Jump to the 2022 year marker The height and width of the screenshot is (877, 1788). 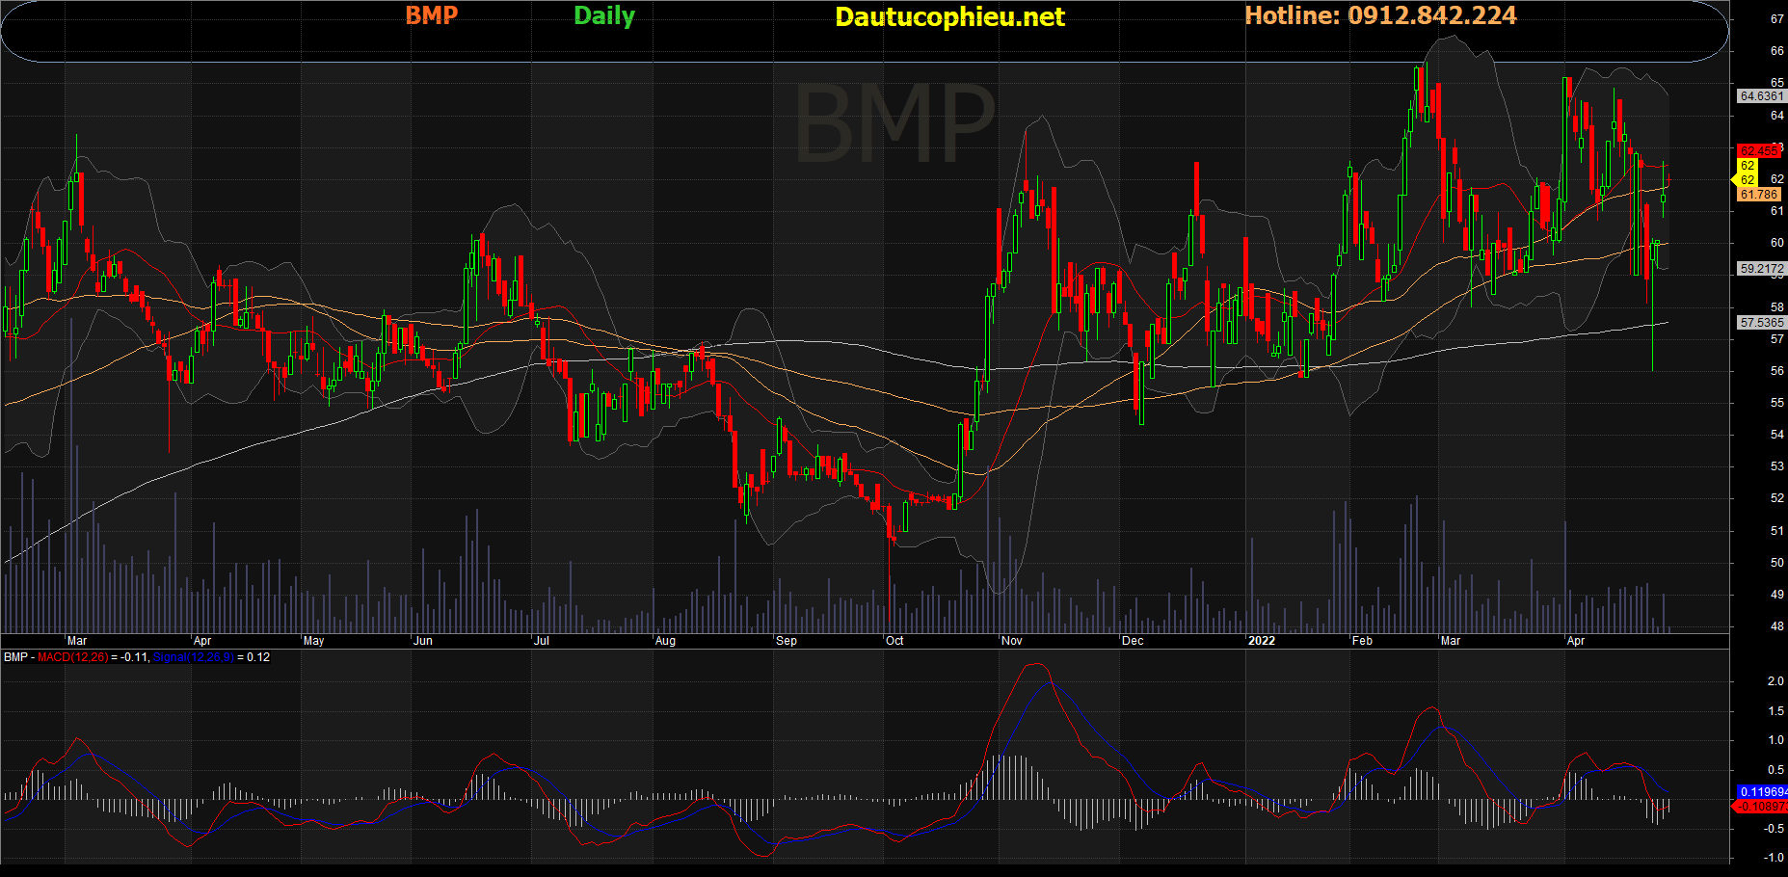(x=1261, y=641)
